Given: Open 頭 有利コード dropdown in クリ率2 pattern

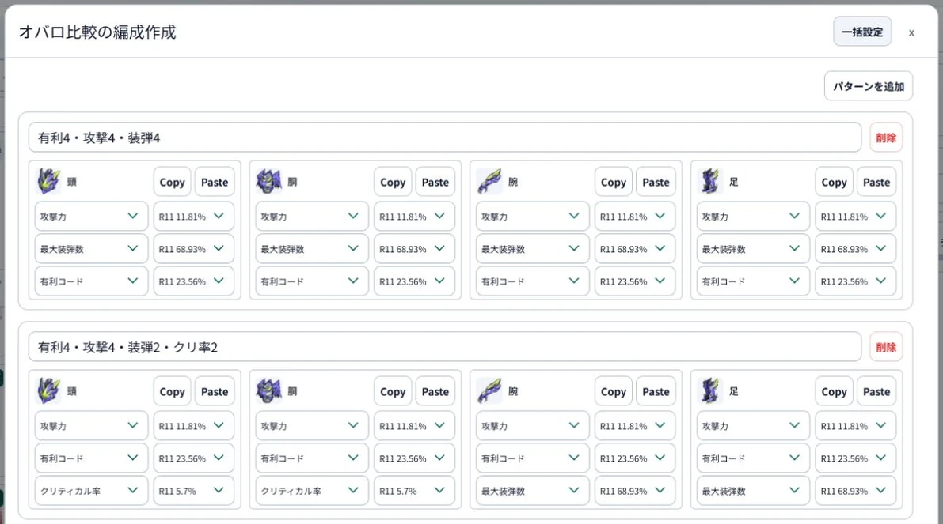Looking at the screenshot, I should click(x=91, y=458).
